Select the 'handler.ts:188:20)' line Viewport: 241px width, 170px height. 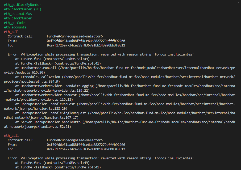[x=36, y=109]
